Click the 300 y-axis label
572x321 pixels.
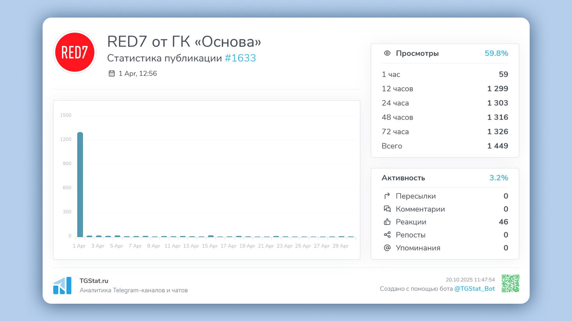[x=67, y=212]
